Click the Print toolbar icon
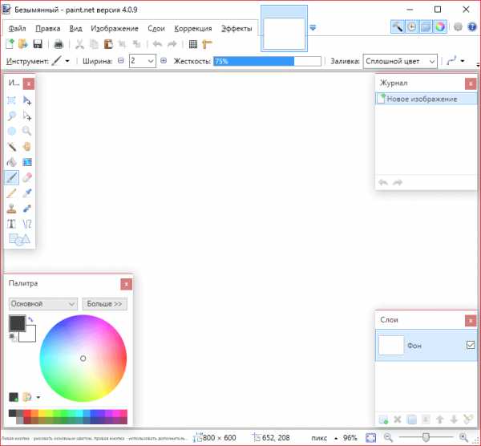 (x=59, y=44)
